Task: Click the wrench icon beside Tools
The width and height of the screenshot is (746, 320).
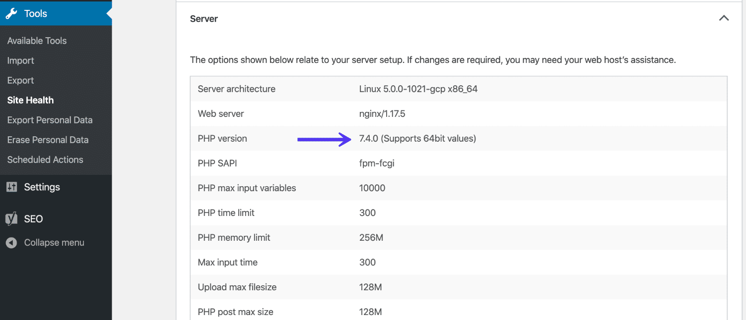Action: tap(10, 13)
